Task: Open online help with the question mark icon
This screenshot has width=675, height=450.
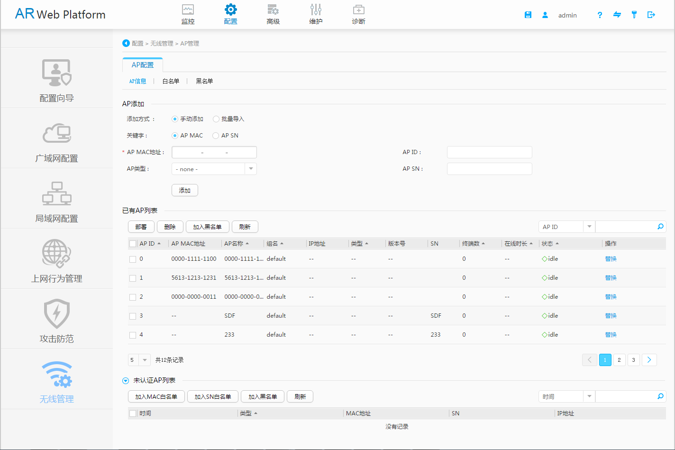Action: click(x=599, y=15)
